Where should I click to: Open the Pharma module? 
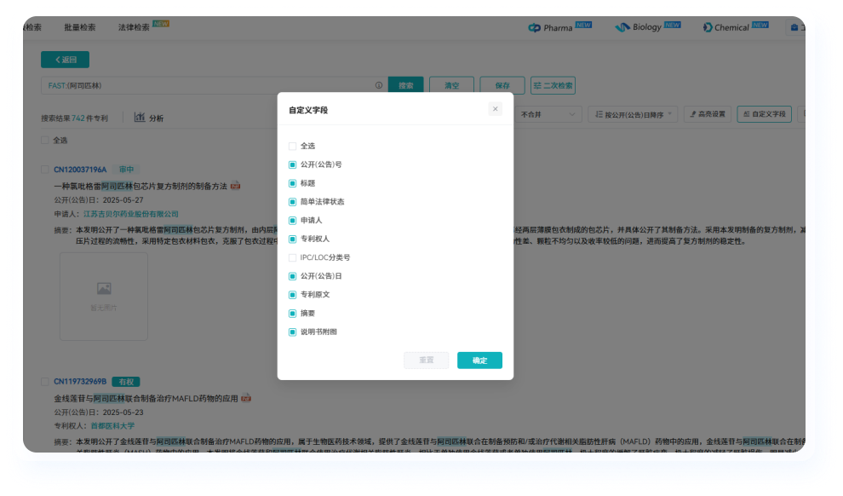(x=559, y=27)
